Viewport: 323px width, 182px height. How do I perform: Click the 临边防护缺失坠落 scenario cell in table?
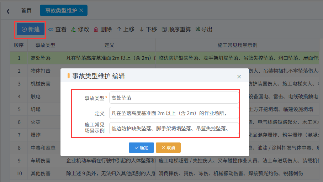237,58
